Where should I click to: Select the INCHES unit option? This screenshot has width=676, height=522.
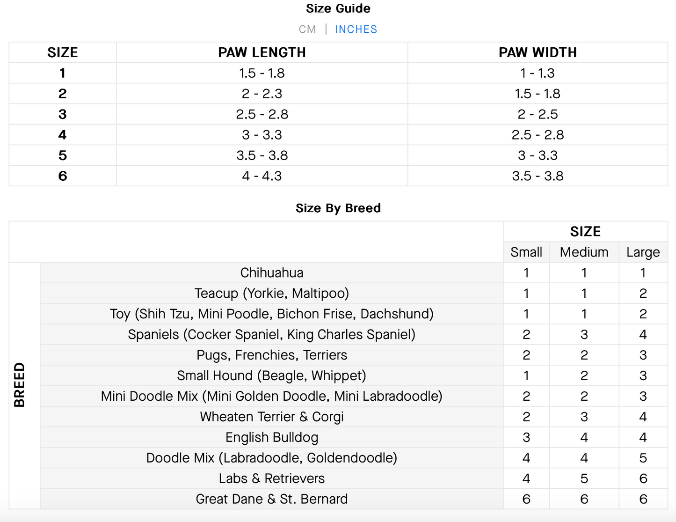(356, 29)
